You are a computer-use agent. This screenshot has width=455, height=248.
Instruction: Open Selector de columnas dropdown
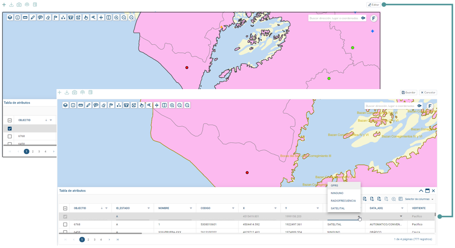(419, 199)
